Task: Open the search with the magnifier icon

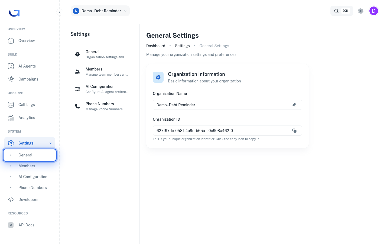Action: (x=336, y=11)
